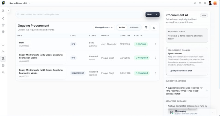
Task: Open more options for rfq-000087 row
Action: point(156,58)
